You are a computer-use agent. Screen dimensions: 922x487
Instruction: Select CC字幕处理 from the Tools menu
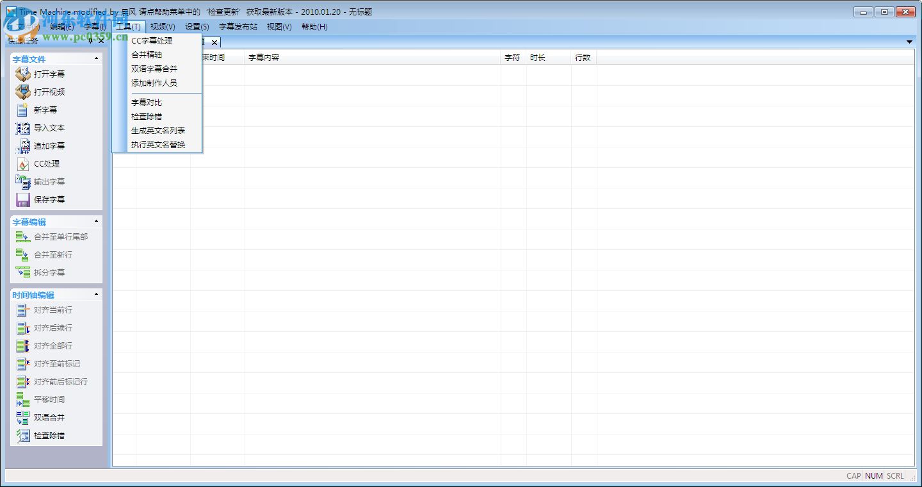click(x=151, y=40)
